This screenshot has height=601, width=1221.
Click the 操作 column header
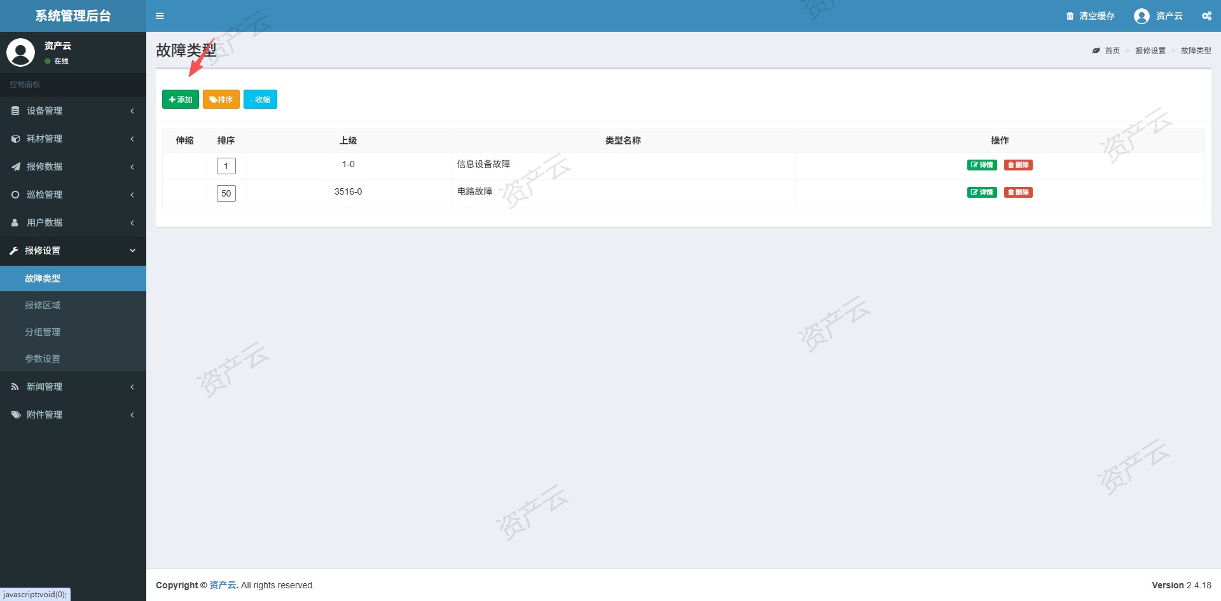[1000, 141]
